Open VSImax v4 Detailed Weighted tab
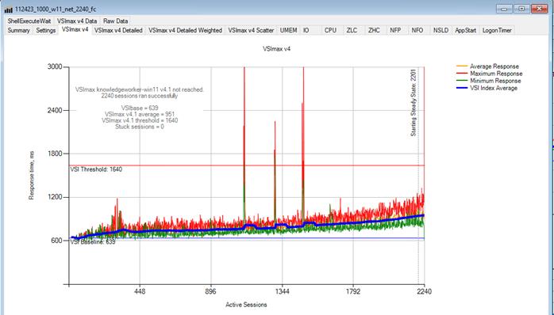Viewport: 554px width, 315px height. point(185,30)
